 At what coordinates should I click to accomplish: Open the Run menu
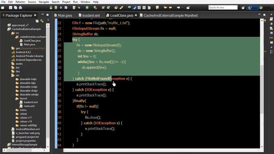tap(75, 2)
